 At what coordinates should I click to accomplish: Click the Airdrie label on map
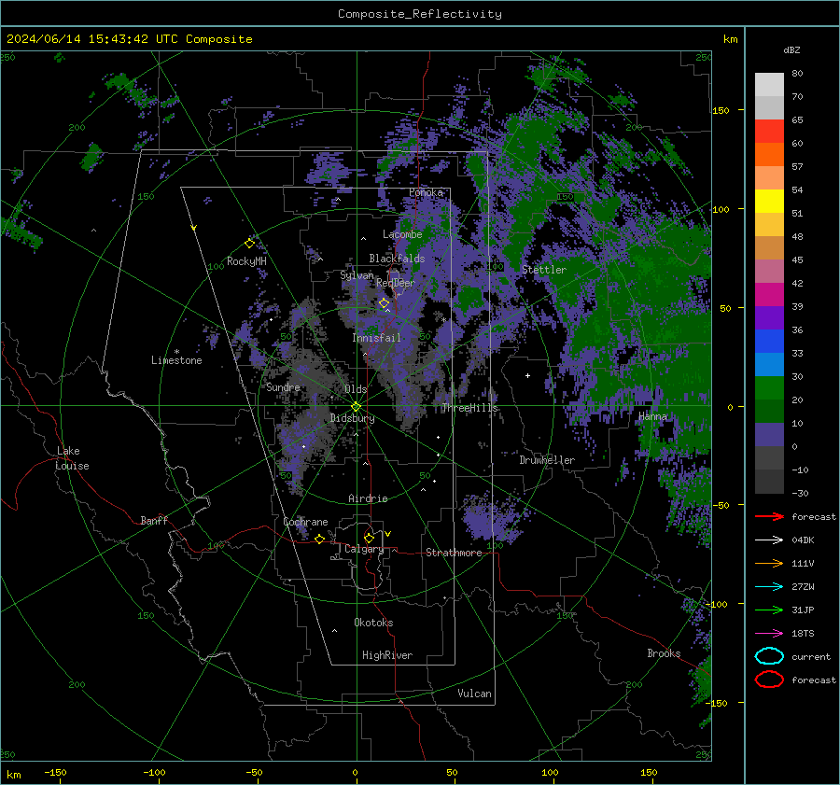pos(368,498)
